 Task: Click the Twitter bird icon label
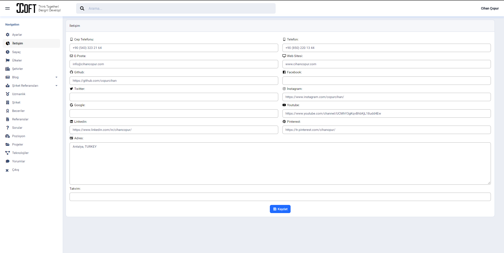coord(71,89)
